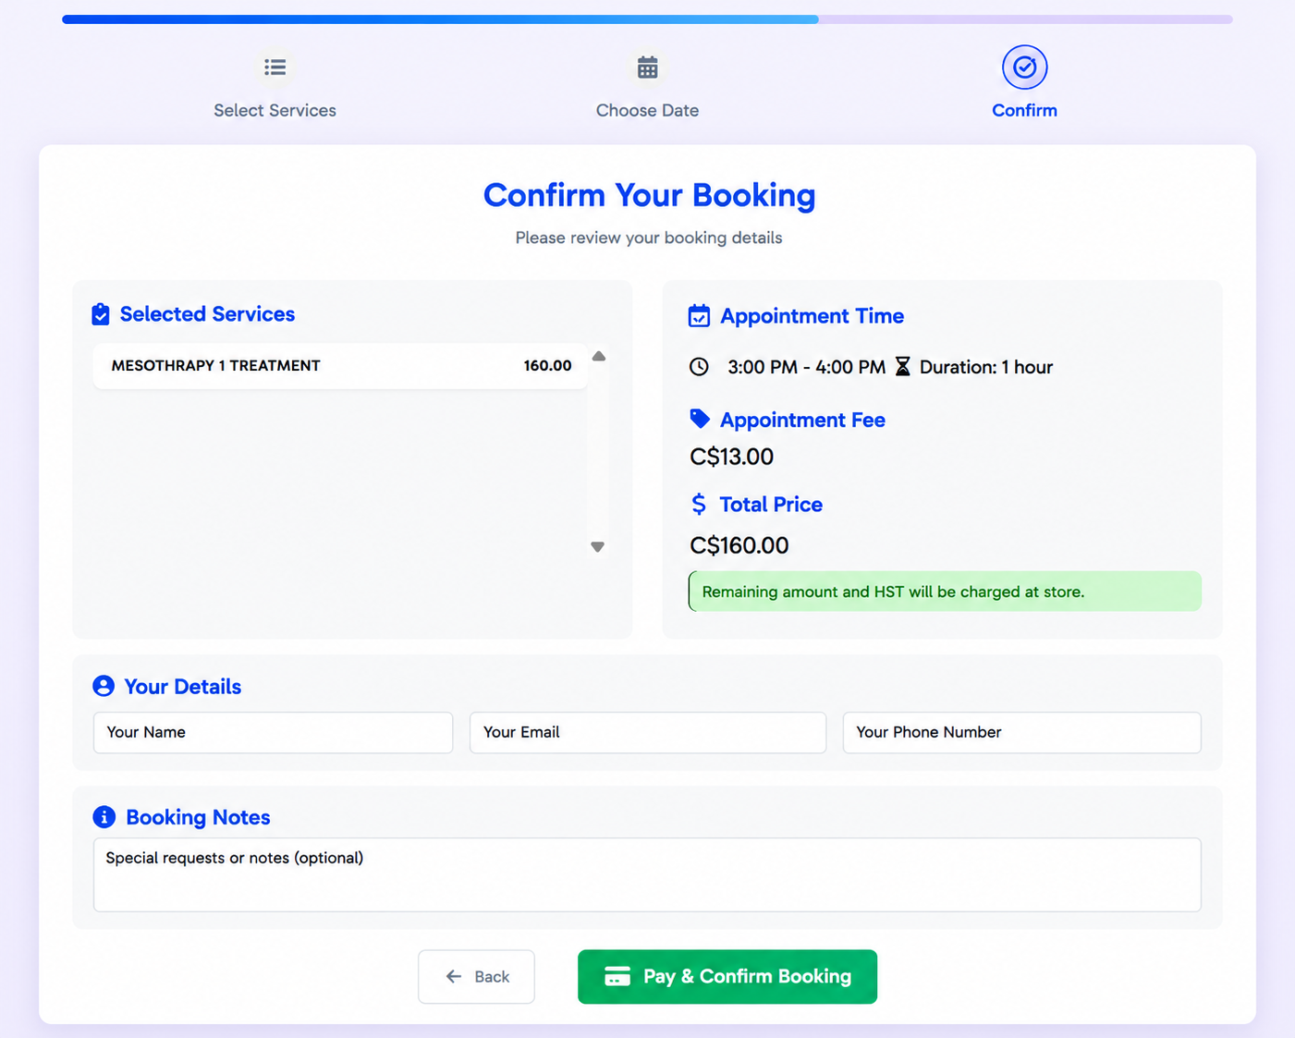Select the MESOTHRAPY 1 TREATMENT service row
The height and width of the screenshot is (1038, 1295).
tap(340, 366)
